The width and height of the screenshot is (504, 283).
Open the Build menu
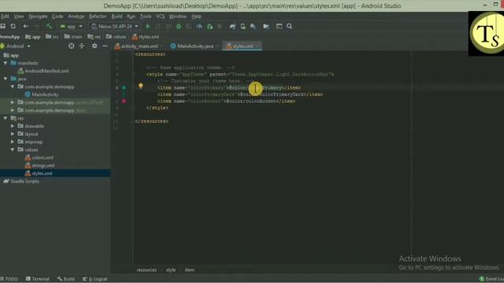(117, 17)
